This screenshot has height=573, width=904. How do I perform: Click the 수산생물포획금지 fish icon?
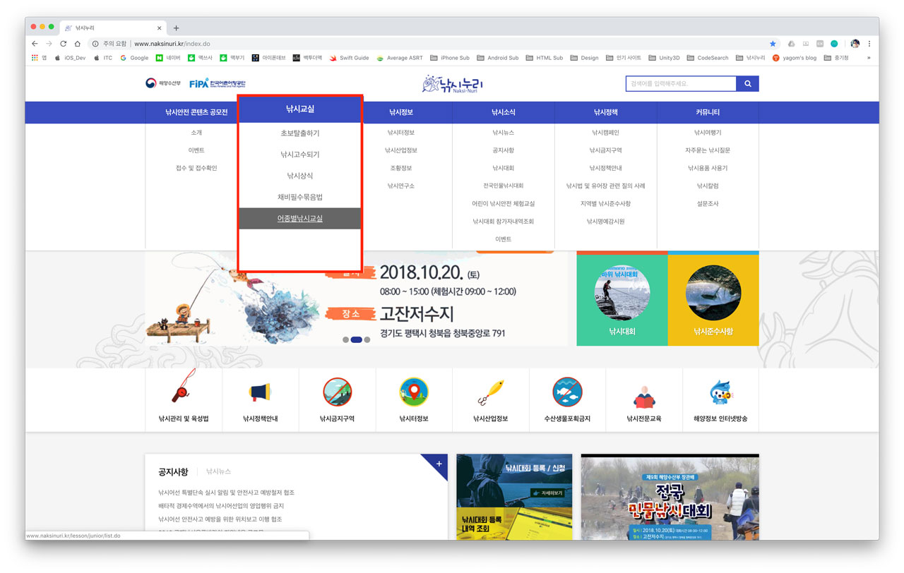(x=568, y=392)
